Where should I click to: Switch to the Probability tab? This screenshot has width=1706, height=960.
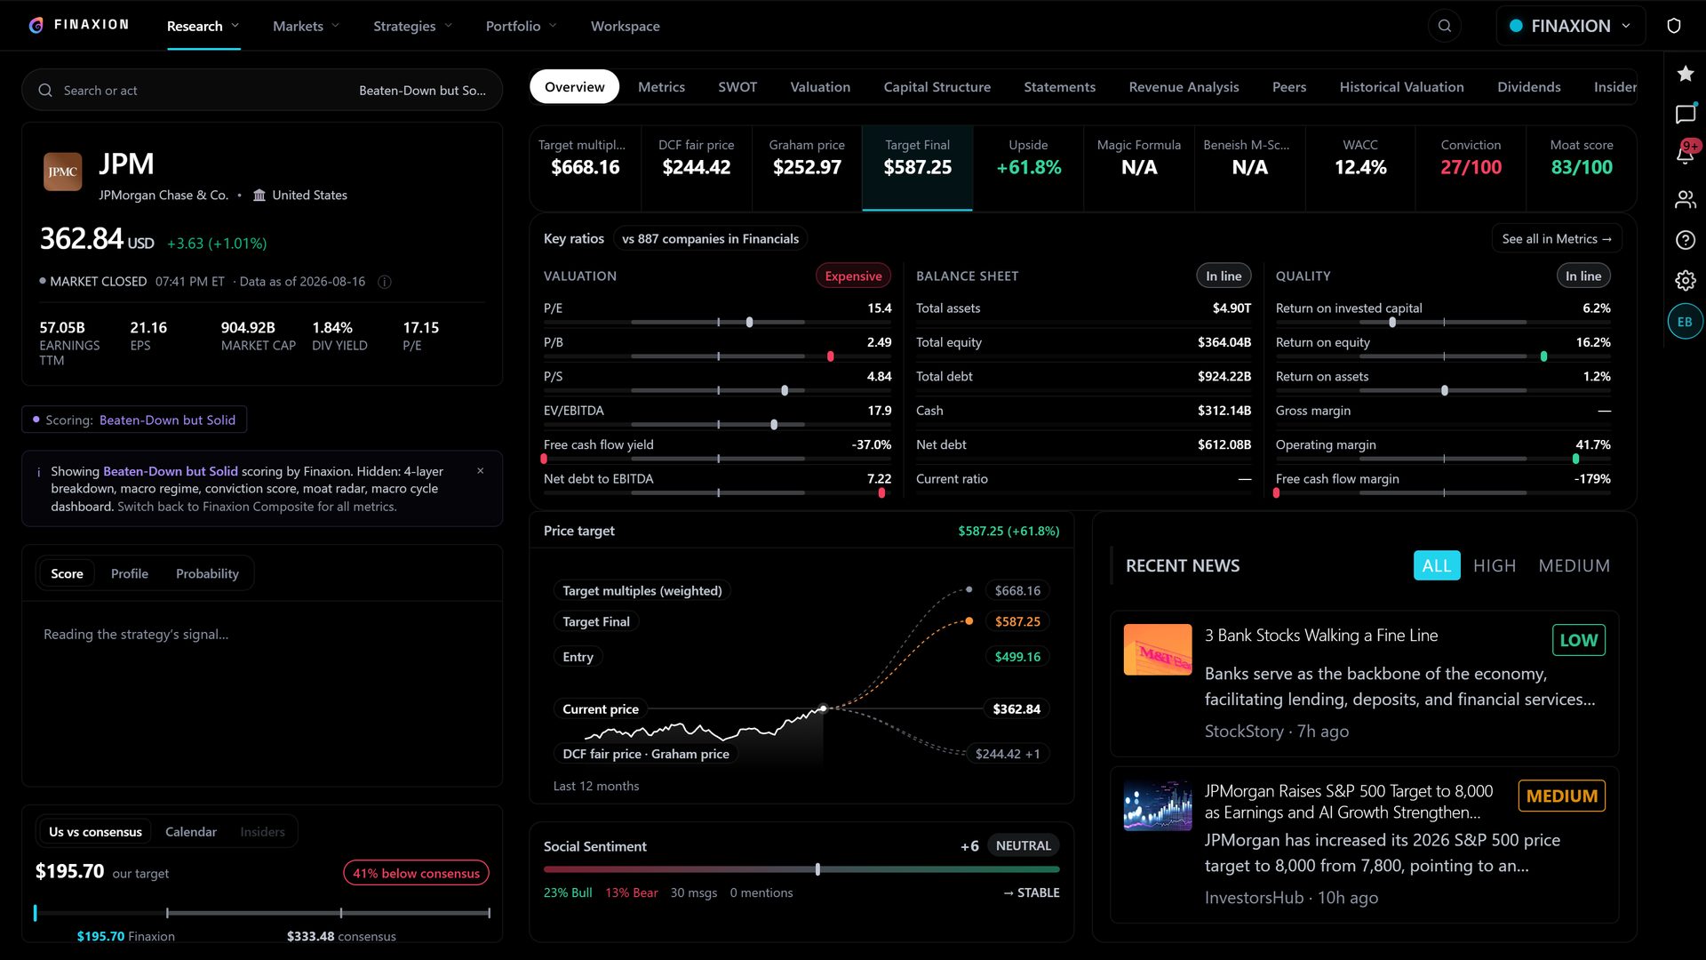coord(207,573)
